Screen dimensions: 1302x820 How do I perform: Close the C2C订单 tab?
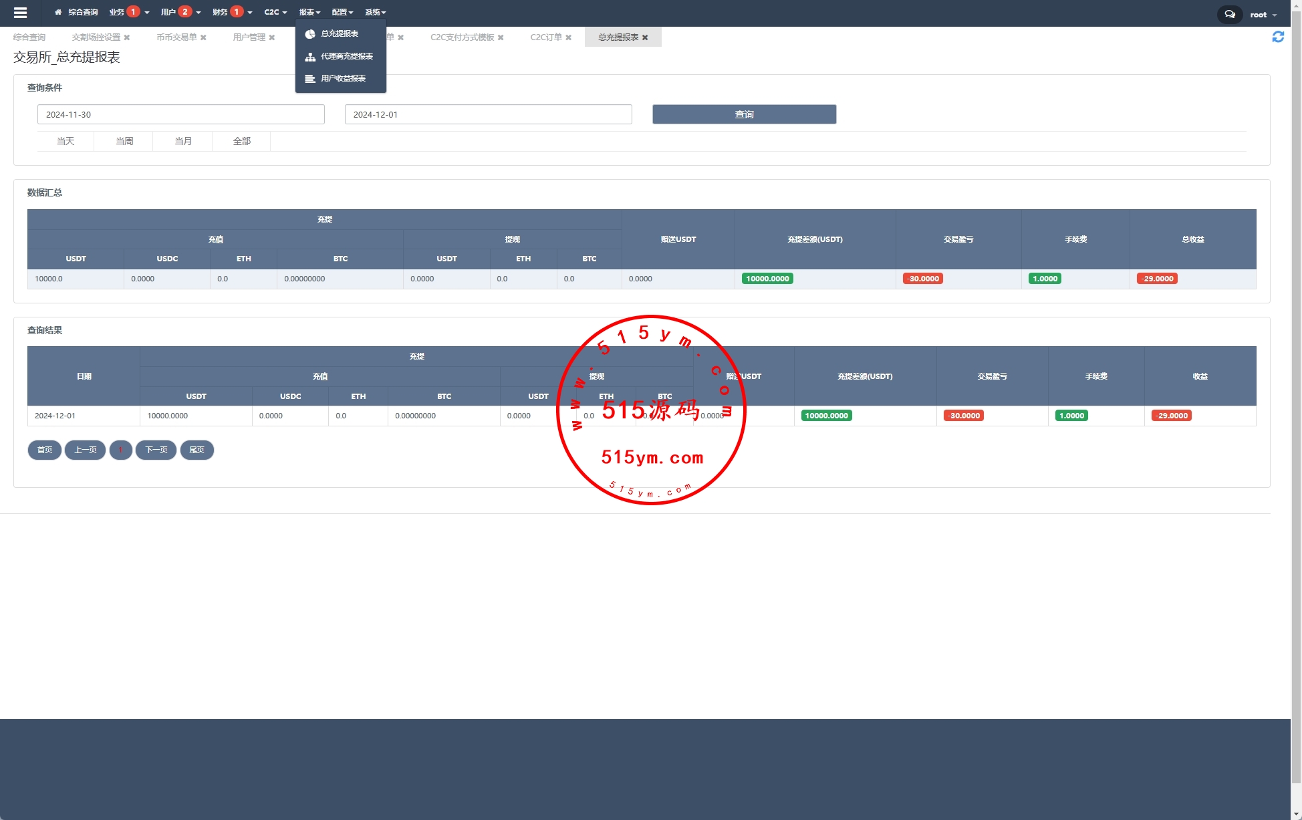(x=569, y=37)
